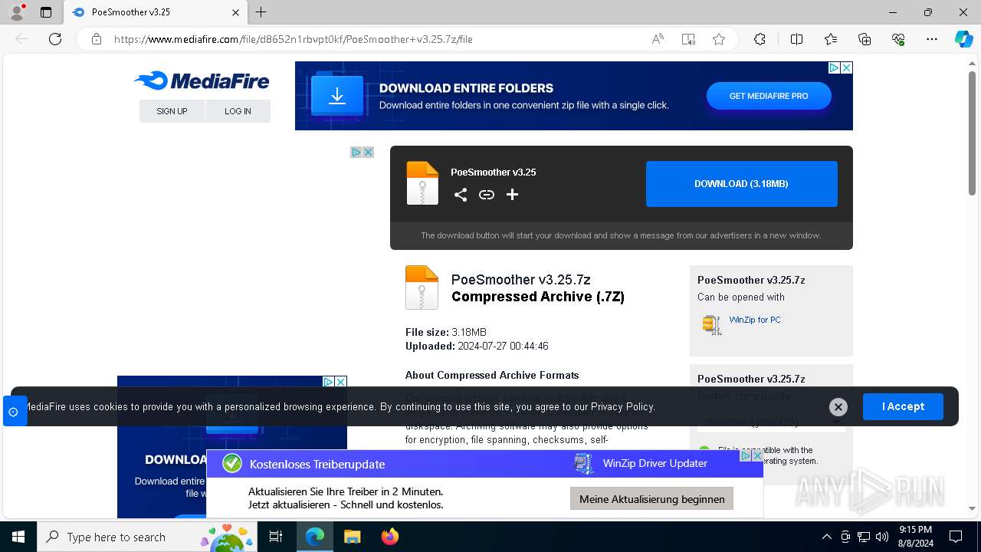Click the browser profile icon
Screen dimensions: 981x552
click(17, 12)
